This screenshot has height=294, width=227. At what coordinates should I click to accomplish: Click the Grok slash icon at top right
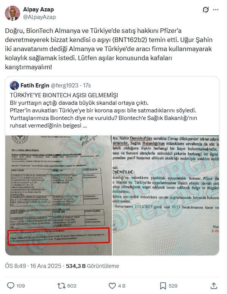206,9
